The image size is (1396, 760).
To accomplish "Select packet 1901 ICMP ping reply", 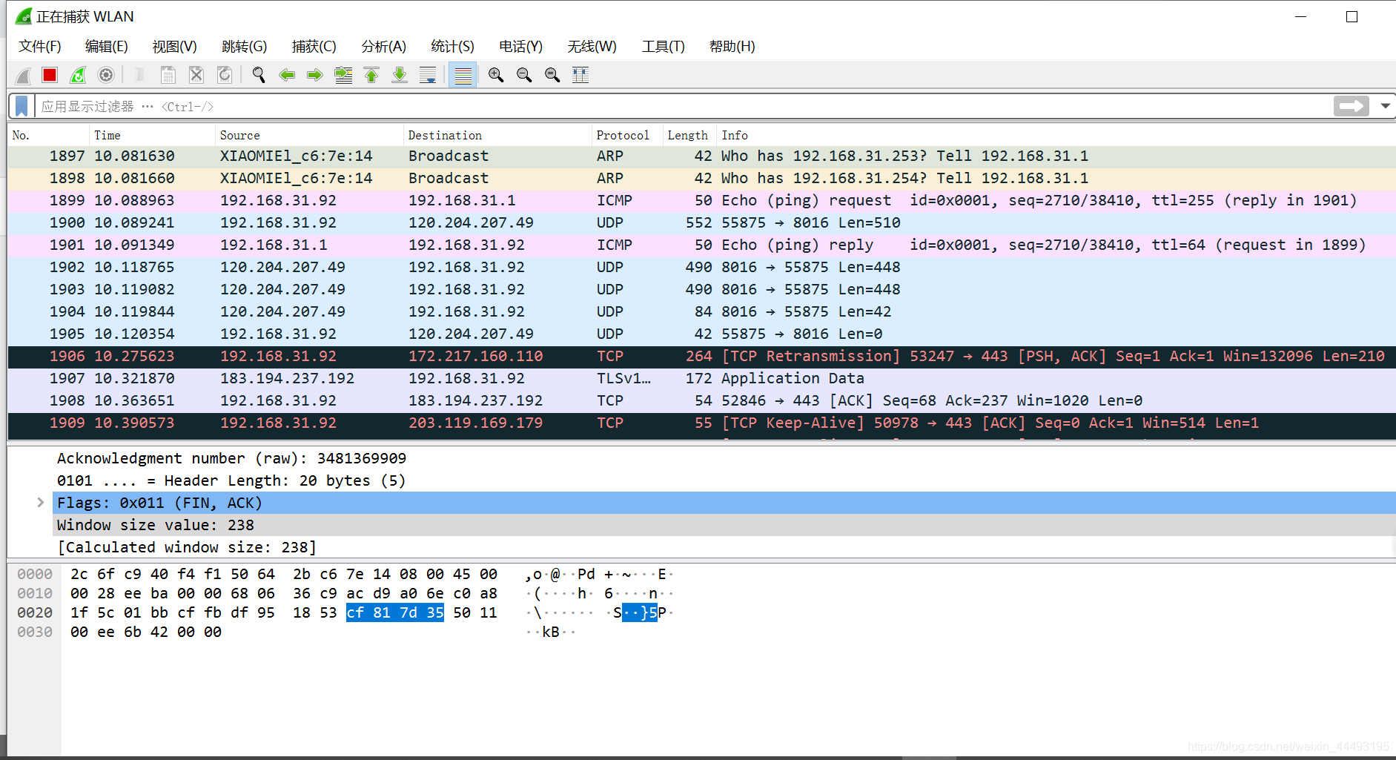I will [701, 245].
